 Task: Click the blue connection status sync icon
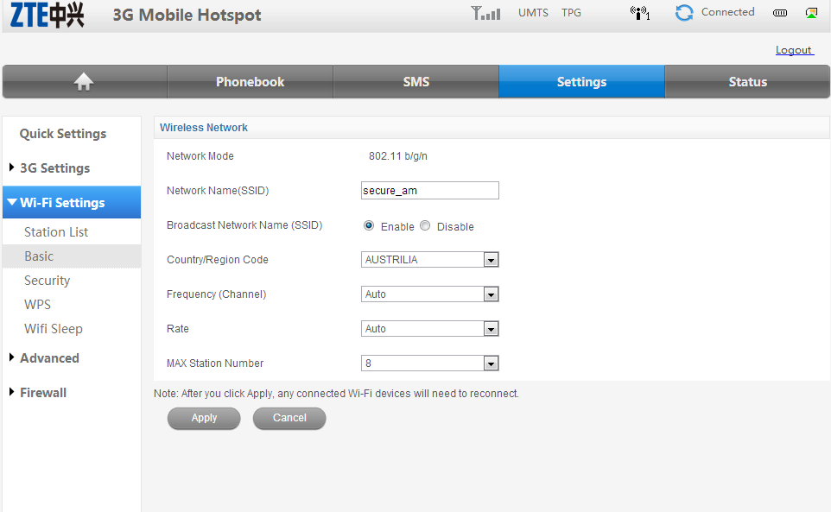click(x=684, y=13)
